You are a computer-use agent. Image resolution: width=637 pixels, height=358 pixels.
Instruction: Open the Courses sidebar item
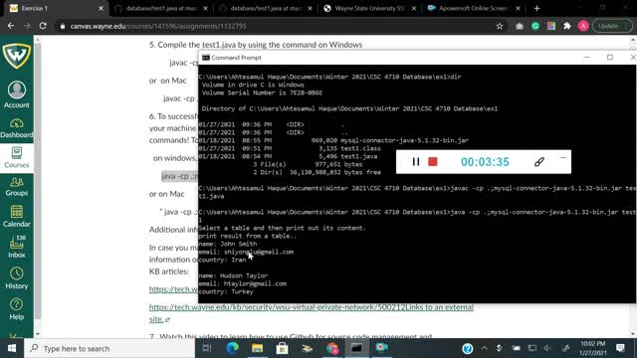click(x=17, y=157)
